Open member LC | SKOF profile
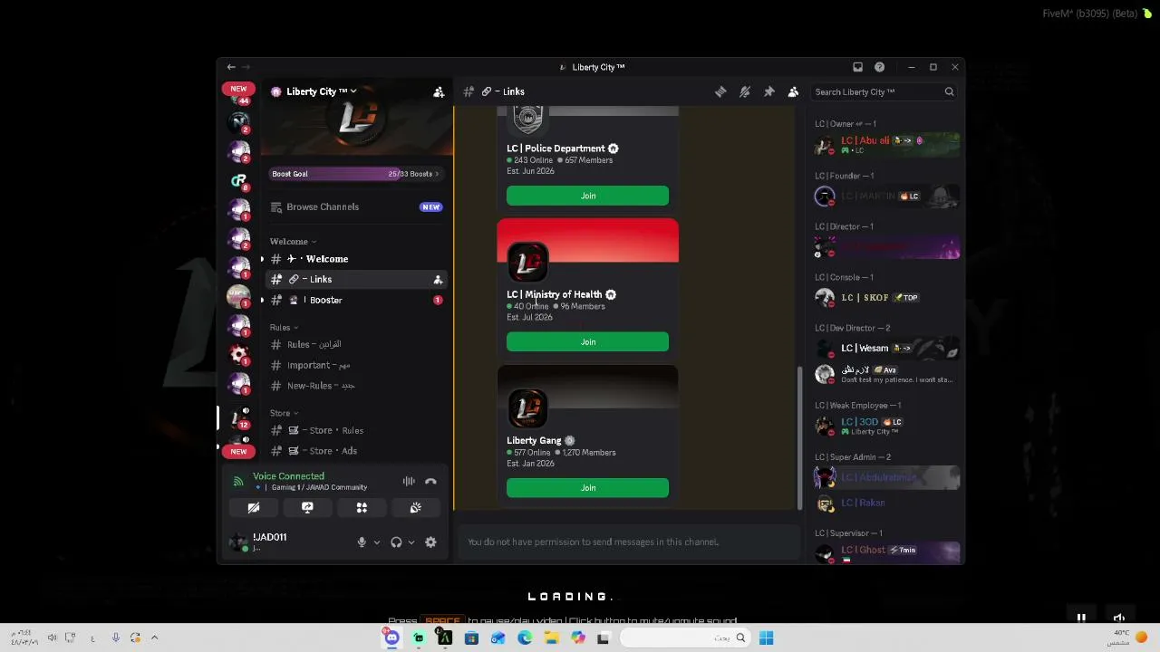Screen dimensions: 1160x652 (x=886, y=298)
